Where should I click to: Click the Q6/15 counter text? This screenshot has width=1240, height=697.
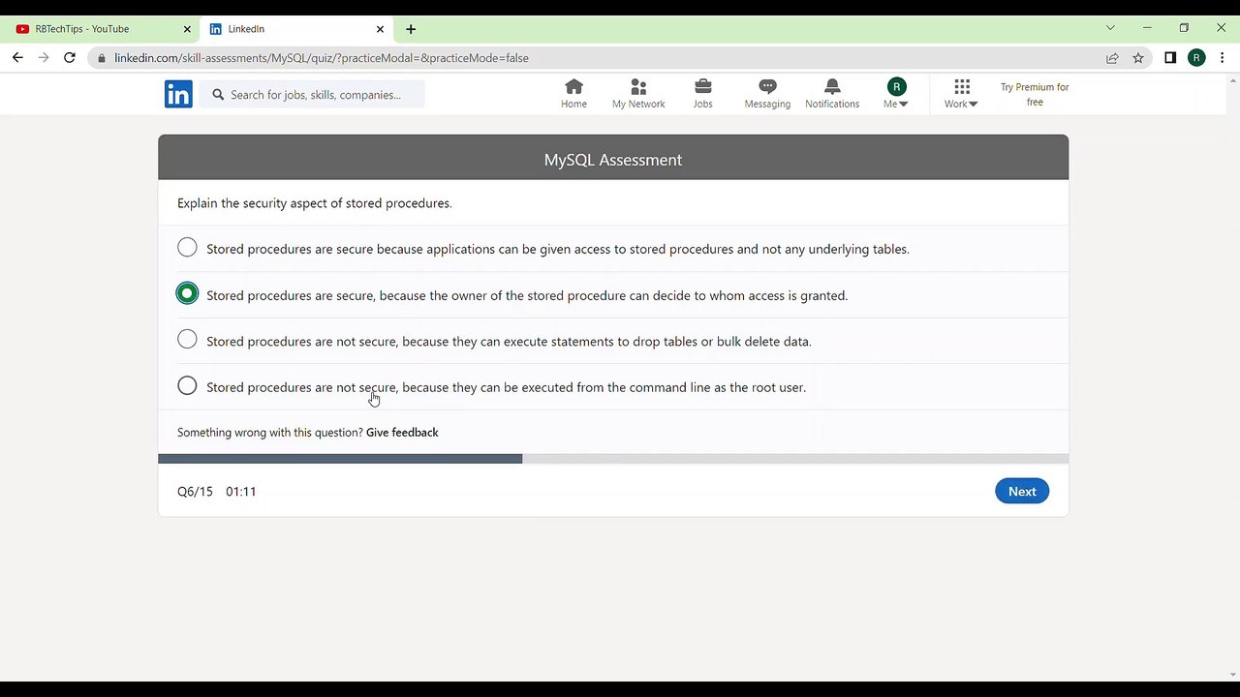[x=195, y=492]
